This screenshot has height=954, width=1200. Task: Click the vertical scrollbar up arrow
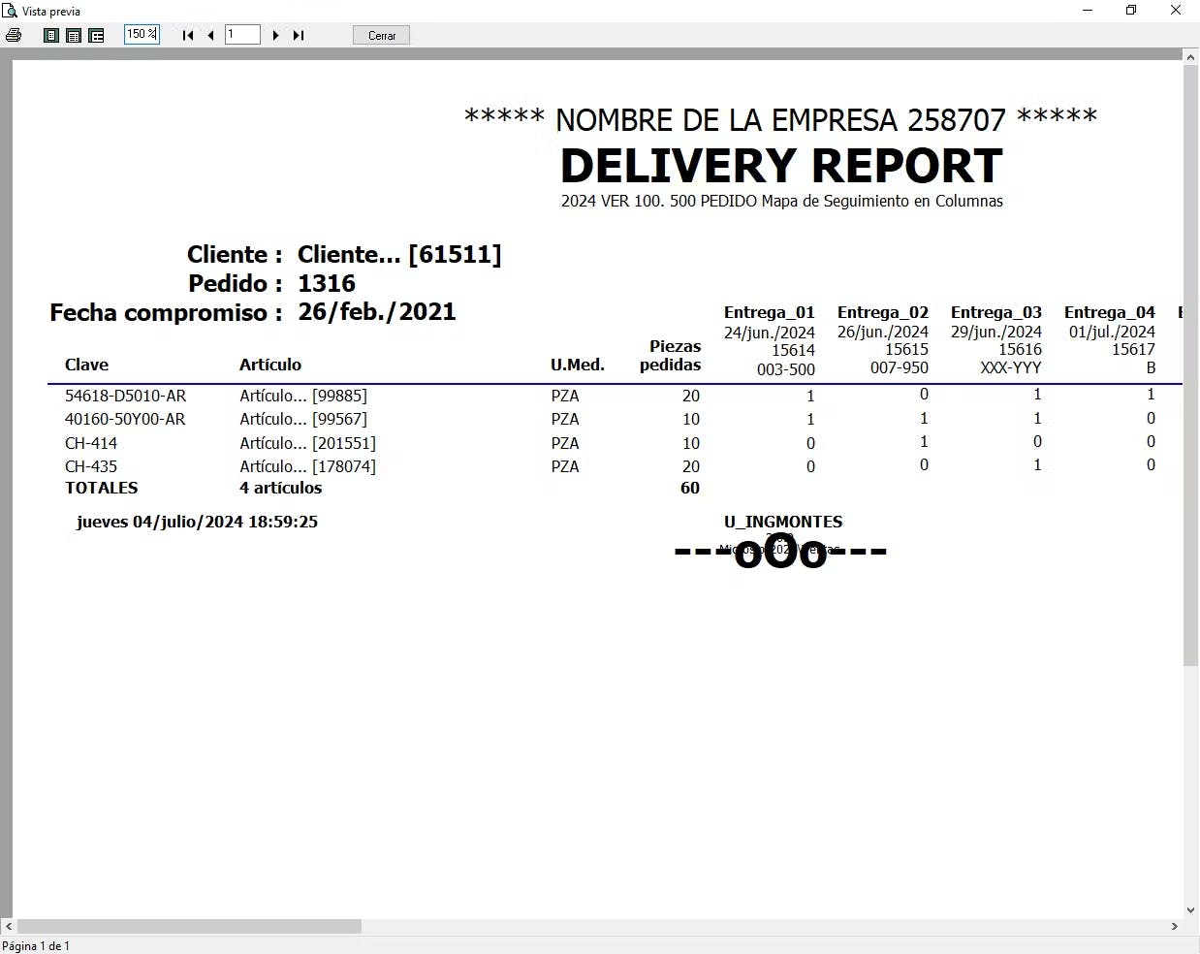pos(1191,57)
